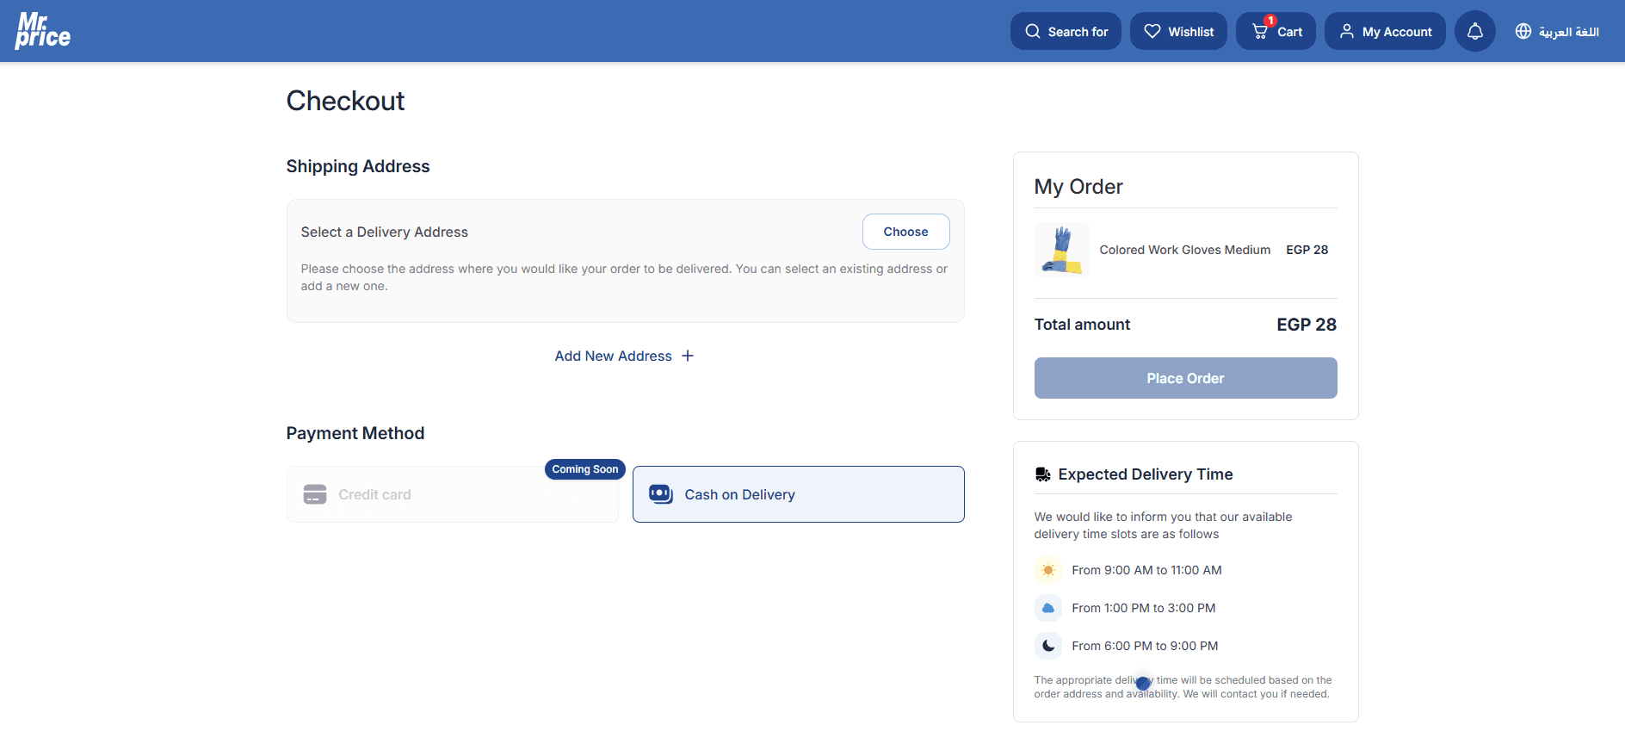This screenshot has width=1625, height=750.
Task: Click the credit card icon
Action: [x=315, y=494]
